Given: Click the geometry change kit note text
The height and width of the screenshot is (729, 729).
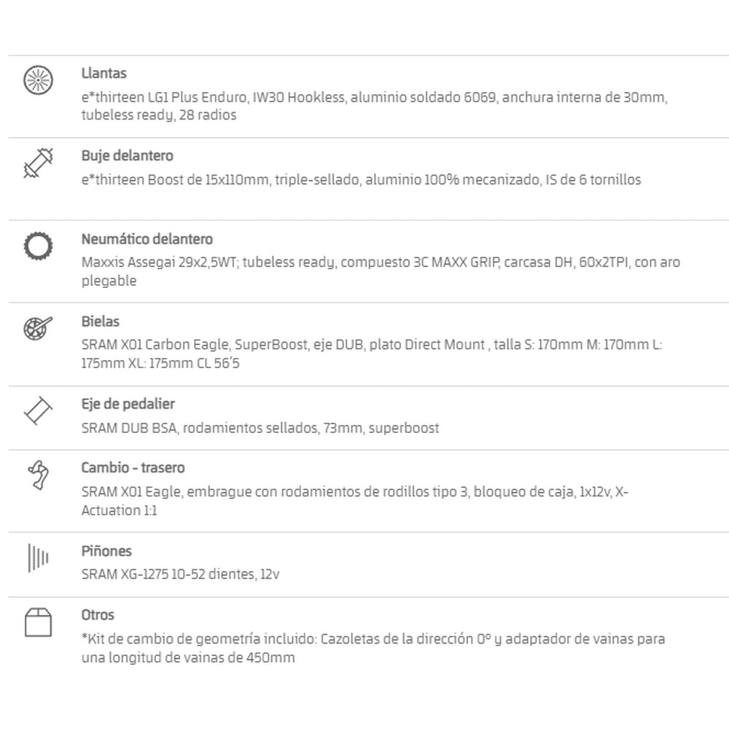Looking at the screenshot, I should [373, 648].
